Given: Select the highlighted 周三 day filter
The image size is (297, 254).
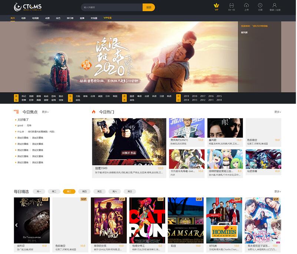Looking at the screenshot, I should click(x=69, y=191).
